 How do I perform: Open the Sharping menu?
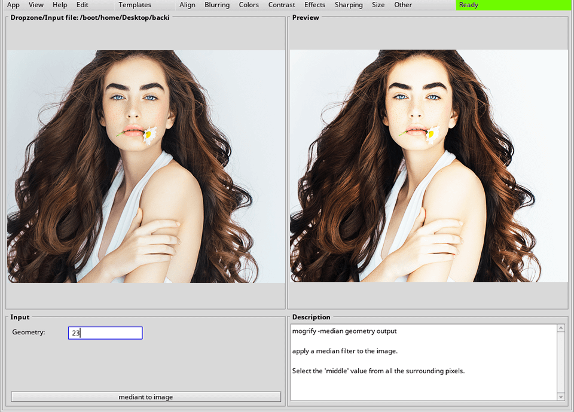tap(349, 5)
